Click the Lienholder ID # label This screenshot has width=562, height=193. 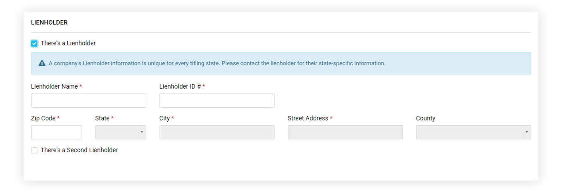(180, 87)
